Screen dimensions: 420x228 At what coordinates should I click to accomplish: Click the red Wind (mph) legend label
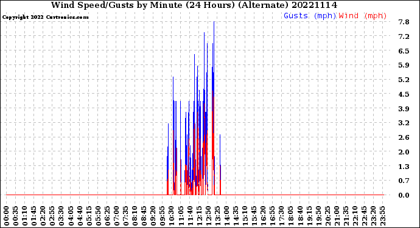click(x=363, y=16)
